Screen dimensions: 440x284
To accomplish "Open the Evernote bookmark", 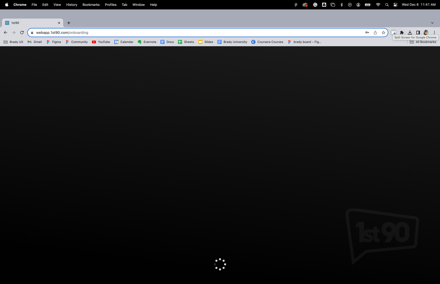I will [147, 42].
